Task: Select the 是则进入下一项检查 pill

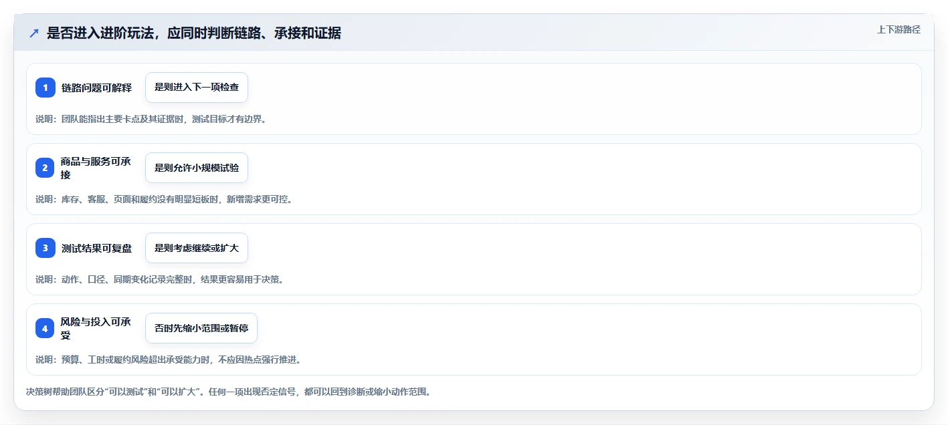Action: coord(197,88)
